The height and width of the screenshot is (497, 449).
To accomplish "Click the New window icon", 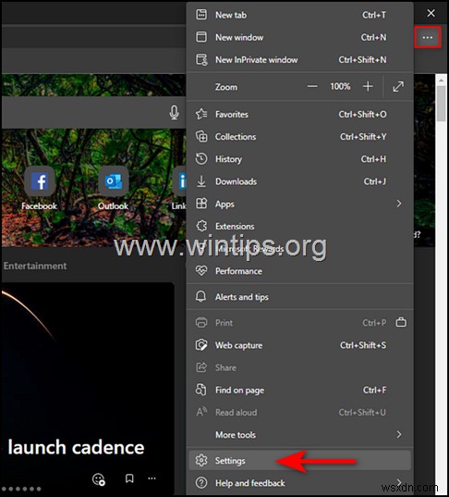I will pyautogui.click(x=201, y=37).
